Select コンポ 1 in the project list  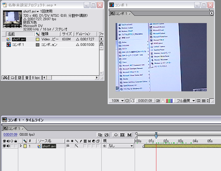(x=18, y=45)
